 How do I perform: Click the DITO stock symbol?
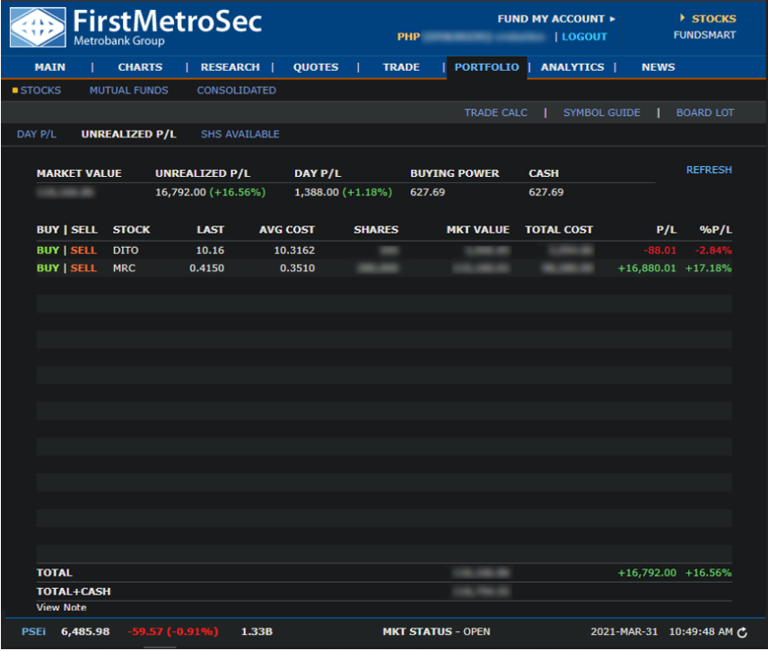pos(126,251)
